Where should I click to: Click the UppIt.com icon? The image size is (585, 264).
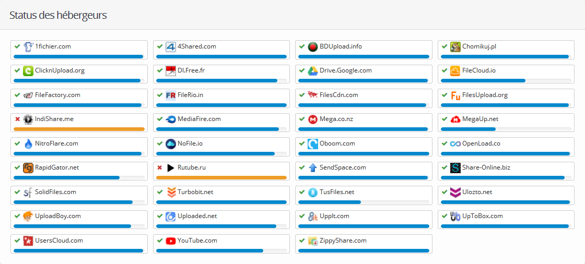pyautogui.click(x=313, y=217)
